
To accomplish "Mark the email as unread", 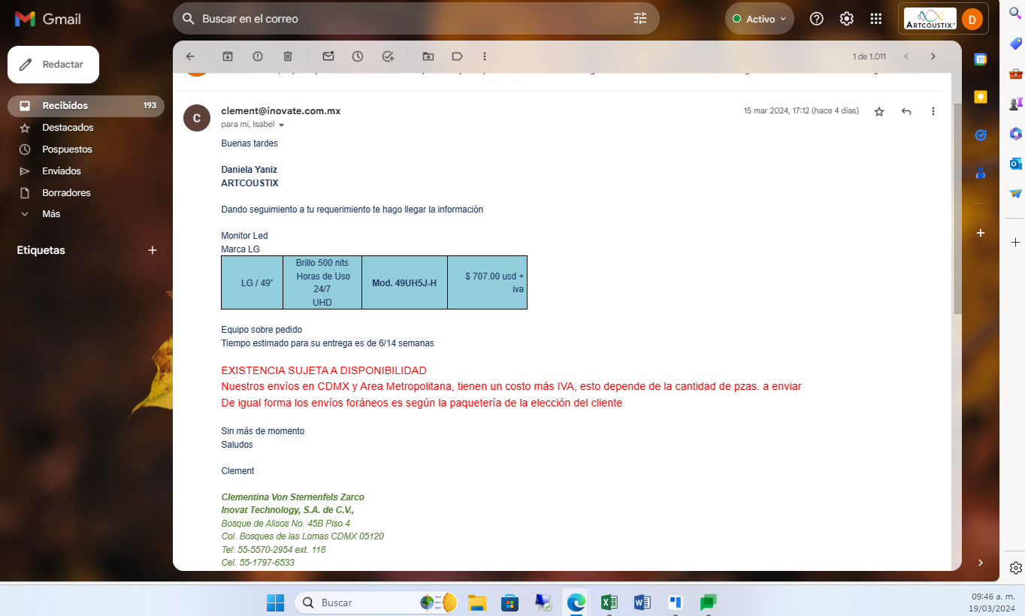I will pyautogui.click(x=328, y=56).
